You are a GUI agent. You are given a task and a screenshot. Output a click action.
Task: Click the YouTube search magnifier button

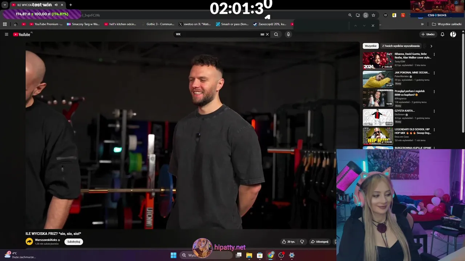pyautogui.click(x=276, y=34)
